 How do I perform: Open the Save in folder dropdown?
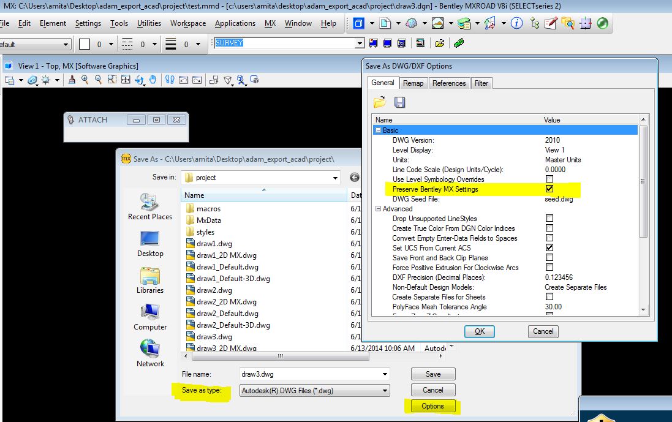coord(335,178)
